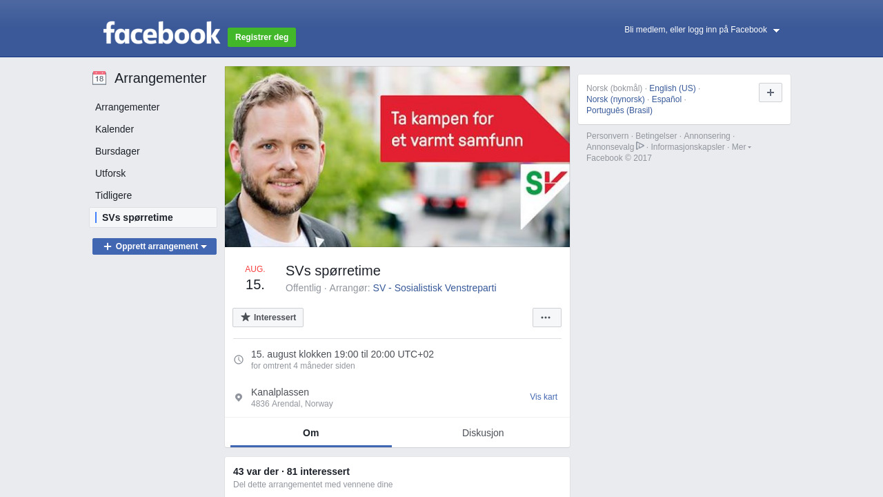883x497 pixels.
Task: Click the clock icon beside event time
Action: pyautogui.click(x=239, y=360)
